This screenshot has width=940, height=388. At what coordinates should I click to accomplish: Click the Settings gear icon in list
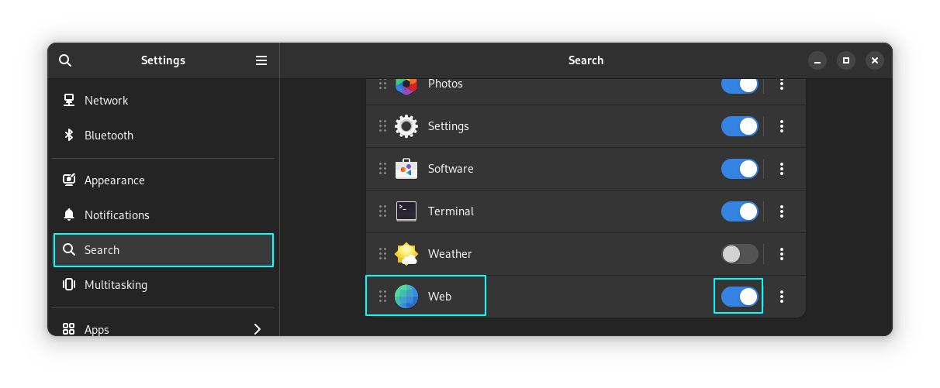click(x=406, y=126)
